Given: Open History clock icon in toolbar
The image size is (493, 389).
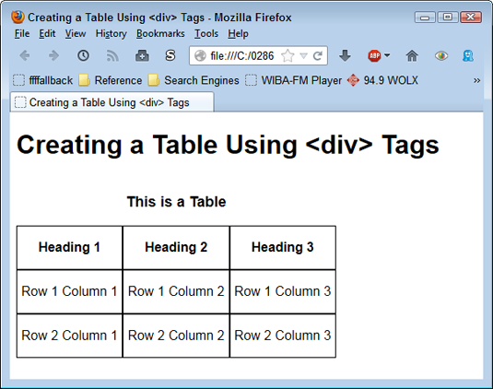Looking at the screenshot, I should (x=83, y=55).
